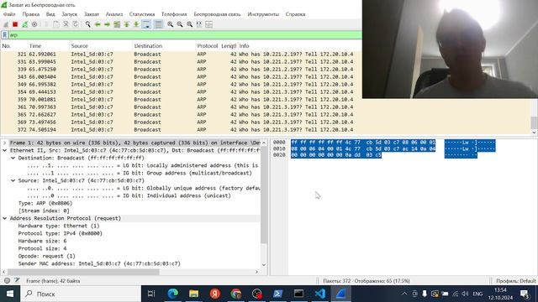Image resolution: width=538 pixels, height=302 pixels.
Task: Open the Windows Start menu
Action: click(10, 294)
